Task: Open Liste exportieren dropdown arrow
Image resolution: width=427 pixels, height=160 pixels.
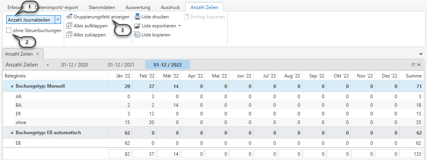Action: coord(179,26)
